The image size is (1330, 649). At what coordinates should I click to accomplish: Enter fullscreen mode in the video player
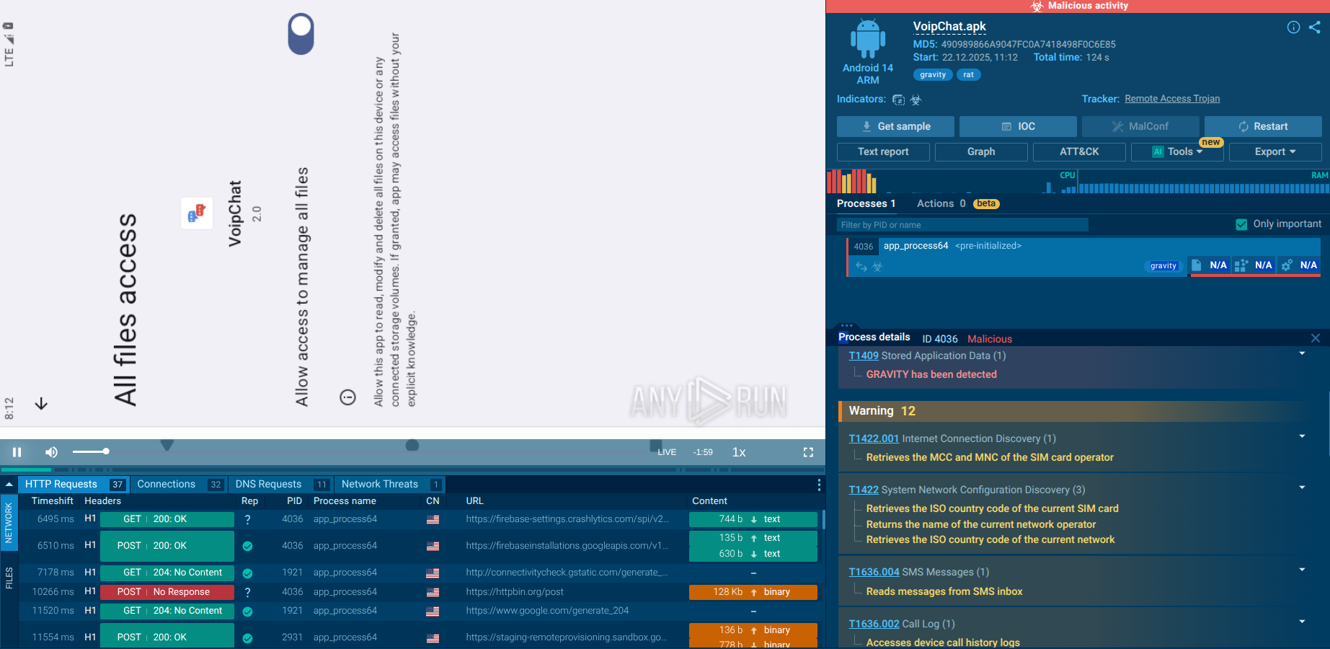(808, 452)
